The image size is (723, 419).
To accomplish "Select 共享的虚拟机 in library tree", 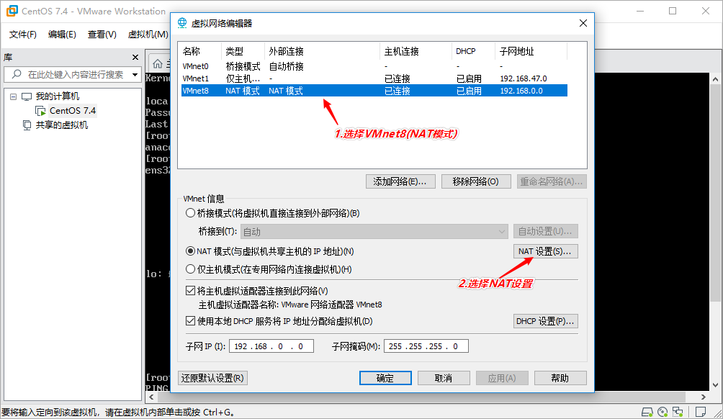I will (x=62, y=125).
